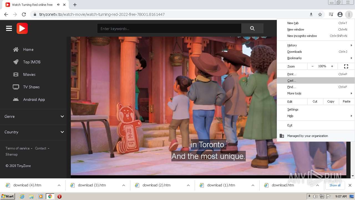Click the Home house icon

tap(16, 49)
